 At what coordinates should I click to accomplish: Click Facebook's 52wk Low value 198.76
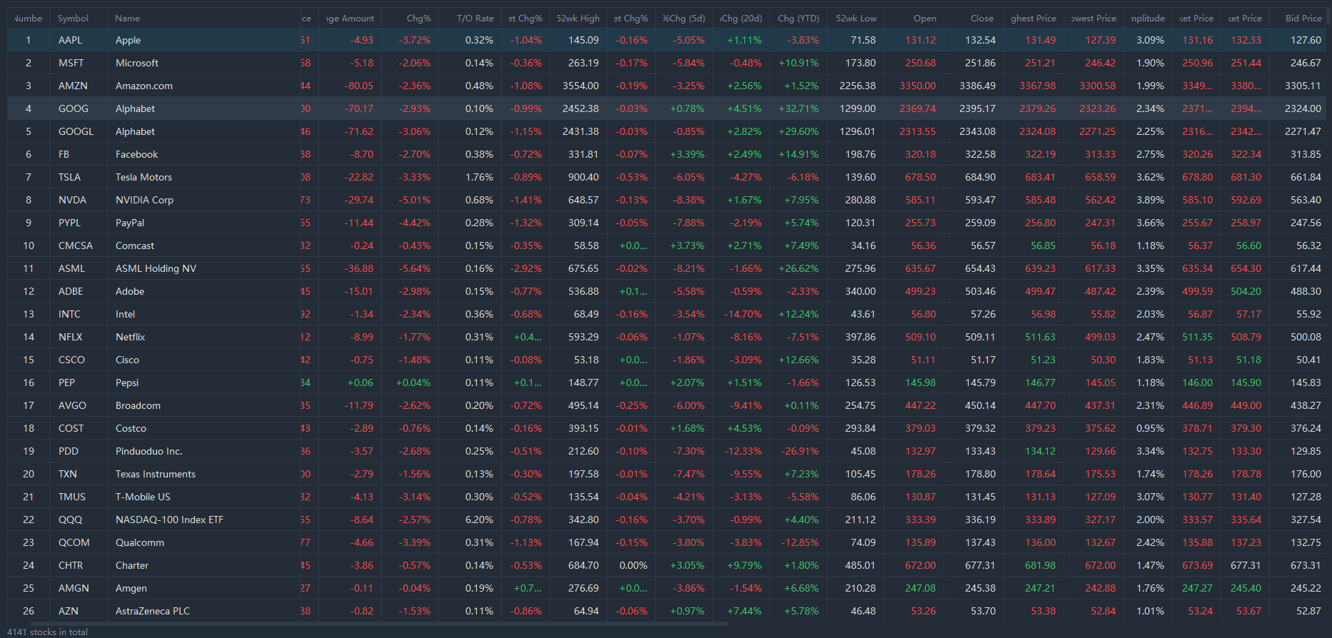tap(860, 154)
